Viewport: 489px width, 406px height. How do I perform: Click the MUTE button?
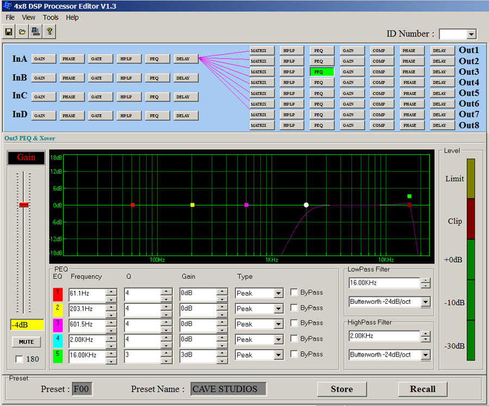[x=26, y=342]
